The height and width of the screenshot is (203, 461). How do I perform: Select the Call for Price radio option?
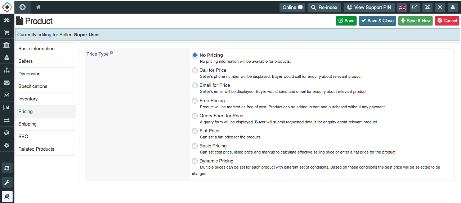[x=195, y=70]
